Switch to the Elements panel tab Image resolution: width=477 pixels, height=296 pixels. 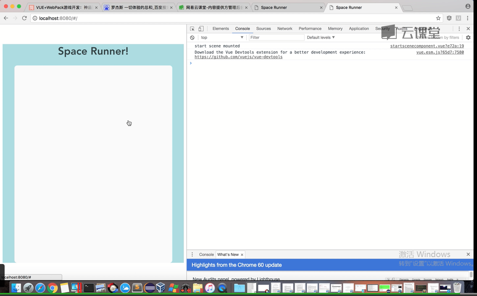pyautogui.click(x=221, y=29)
